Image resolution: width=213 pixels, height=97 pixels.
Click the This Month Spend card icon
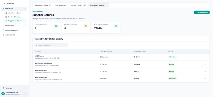click(116, 26)
